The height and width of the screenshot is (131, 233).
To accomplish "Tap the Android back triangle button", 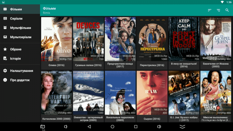I will point(89,127).
